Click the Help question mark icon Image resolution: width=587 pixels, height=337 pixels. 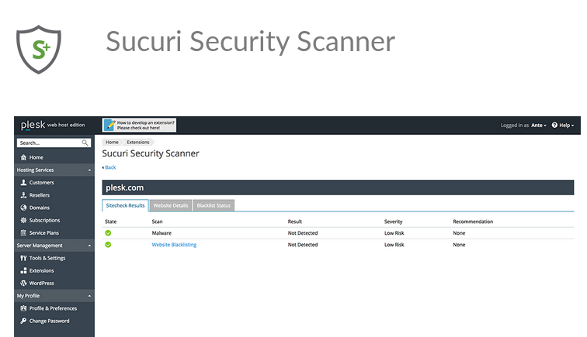(x=554, y=126)
